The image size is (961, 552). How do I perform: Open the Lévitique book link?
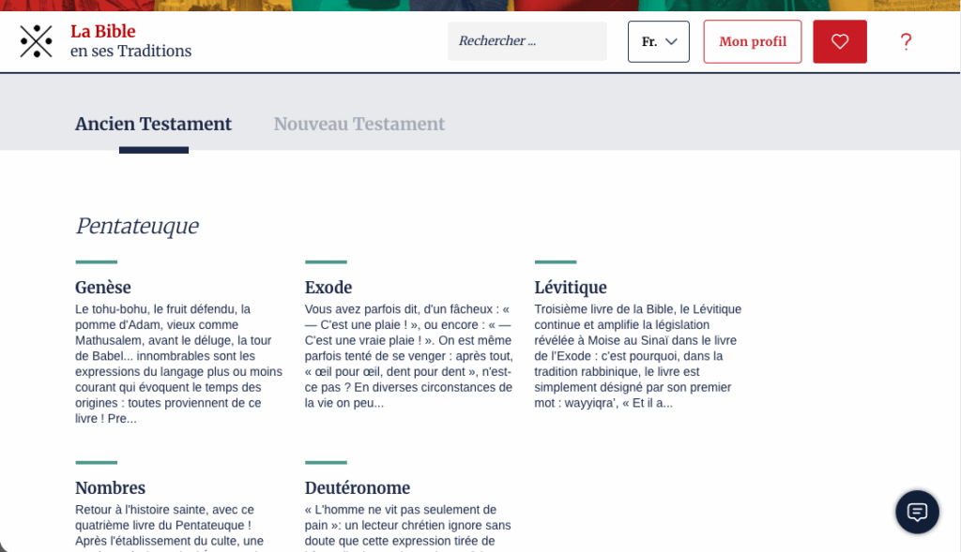pos(571,288)
